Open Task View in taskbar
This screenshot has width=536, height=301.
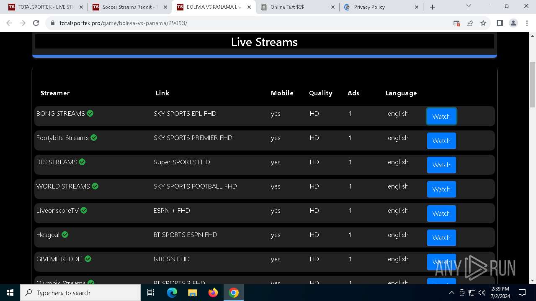[x=151, y=293]
